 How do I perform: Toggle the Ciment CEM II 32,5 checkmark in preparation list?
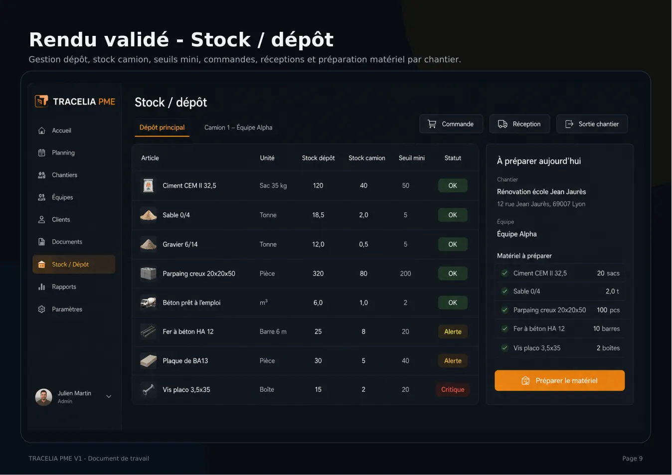click(504, 273)
